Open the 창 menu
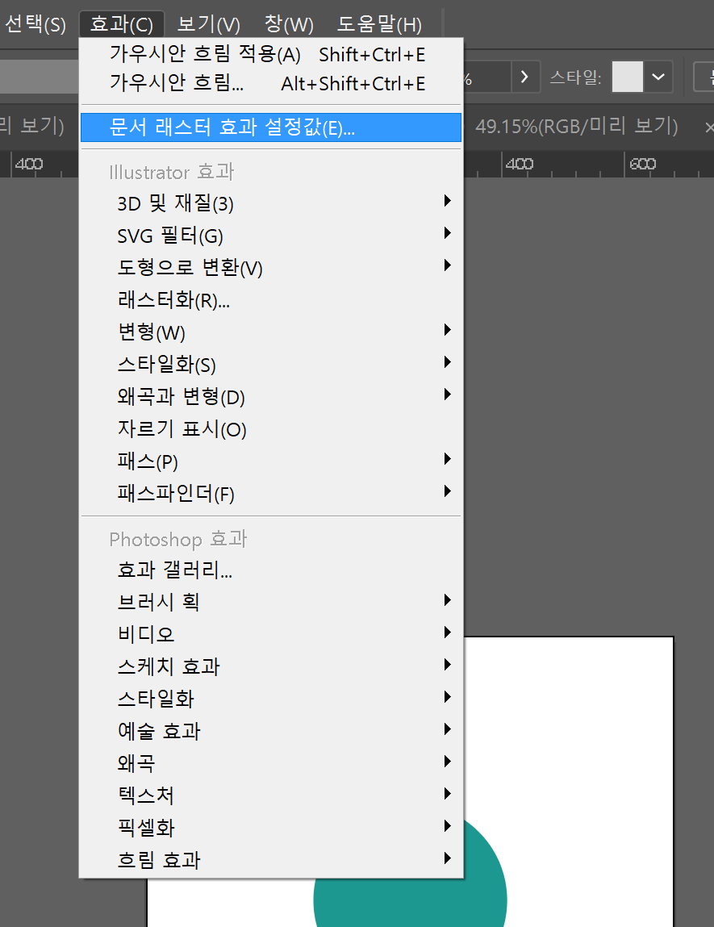714x927 pixels. click(x=287, y=23)
